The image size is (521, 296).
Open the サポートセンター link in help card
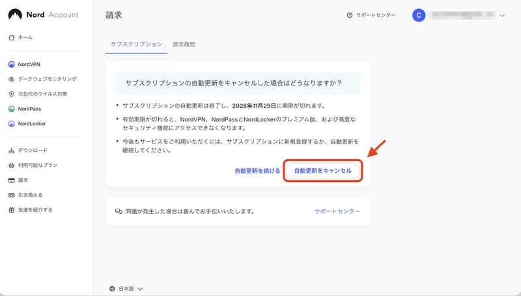[x=337, y=211]
